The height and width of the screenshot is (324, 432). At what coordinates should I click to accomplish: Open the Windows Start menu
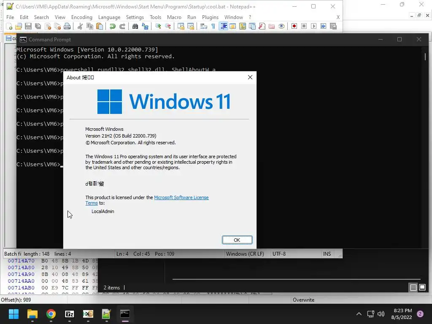coord(13,314)
